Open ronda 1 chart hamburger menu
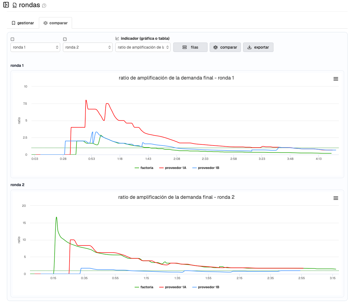The width and height of the screenshot is (351, 304). [336, 79]
